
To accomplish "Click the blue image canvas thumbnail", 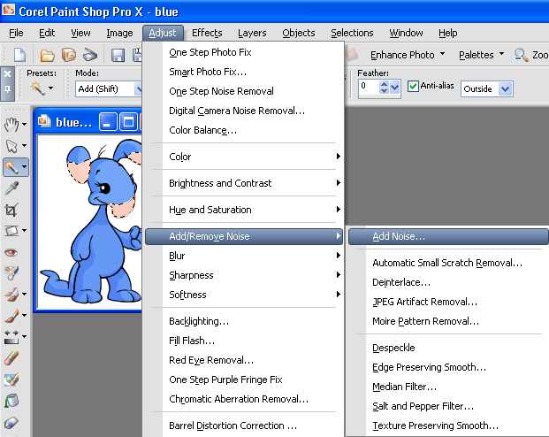I will pyautogui.click(x=89, y=222).
